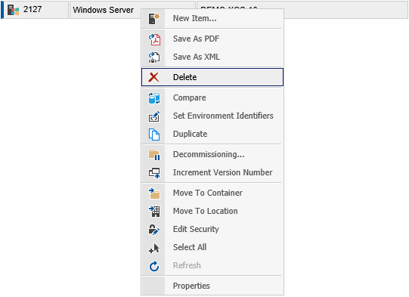The width and height of the screenshot is (409, 297).
Task: Click the New Item server icon
Action: click(154, 19)
